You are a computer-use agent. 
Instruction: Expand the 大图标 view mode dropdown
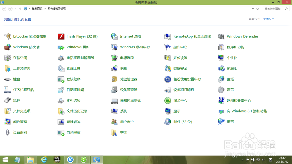pyautogui.click(x=269, y=19)
